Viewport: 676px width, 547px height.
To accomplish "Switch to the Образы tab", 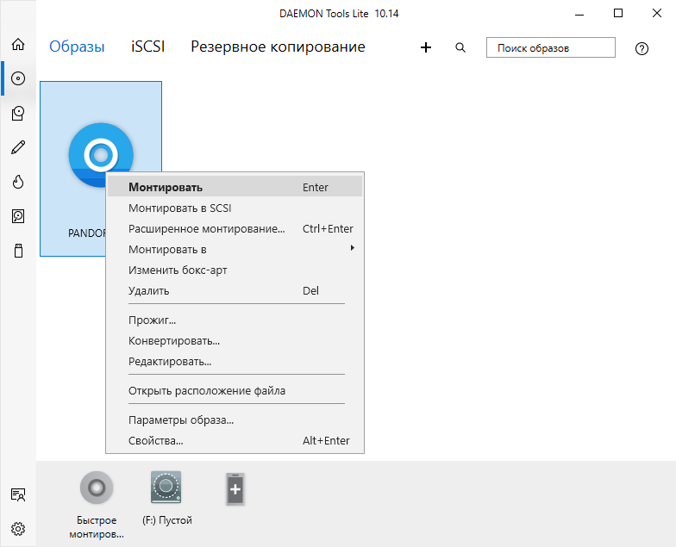I will pyautogui.click(x=77, y=47).
